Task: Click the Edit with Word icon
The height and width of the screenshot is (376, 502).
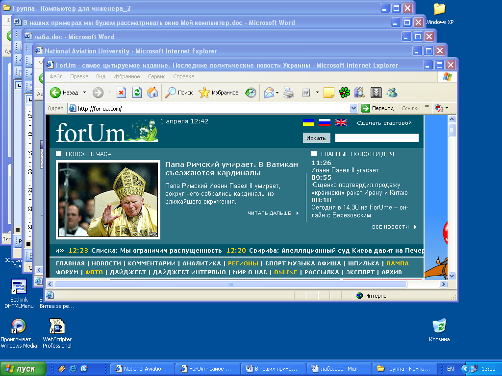Action: click(x=306, y=93)
